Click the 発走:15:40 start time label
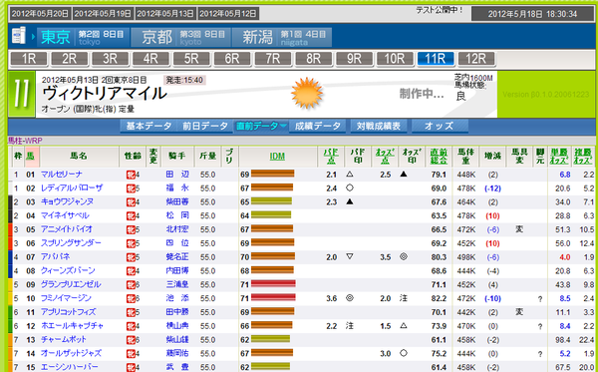598x372 pixels. pyautogui.click(x=185, y=80)
